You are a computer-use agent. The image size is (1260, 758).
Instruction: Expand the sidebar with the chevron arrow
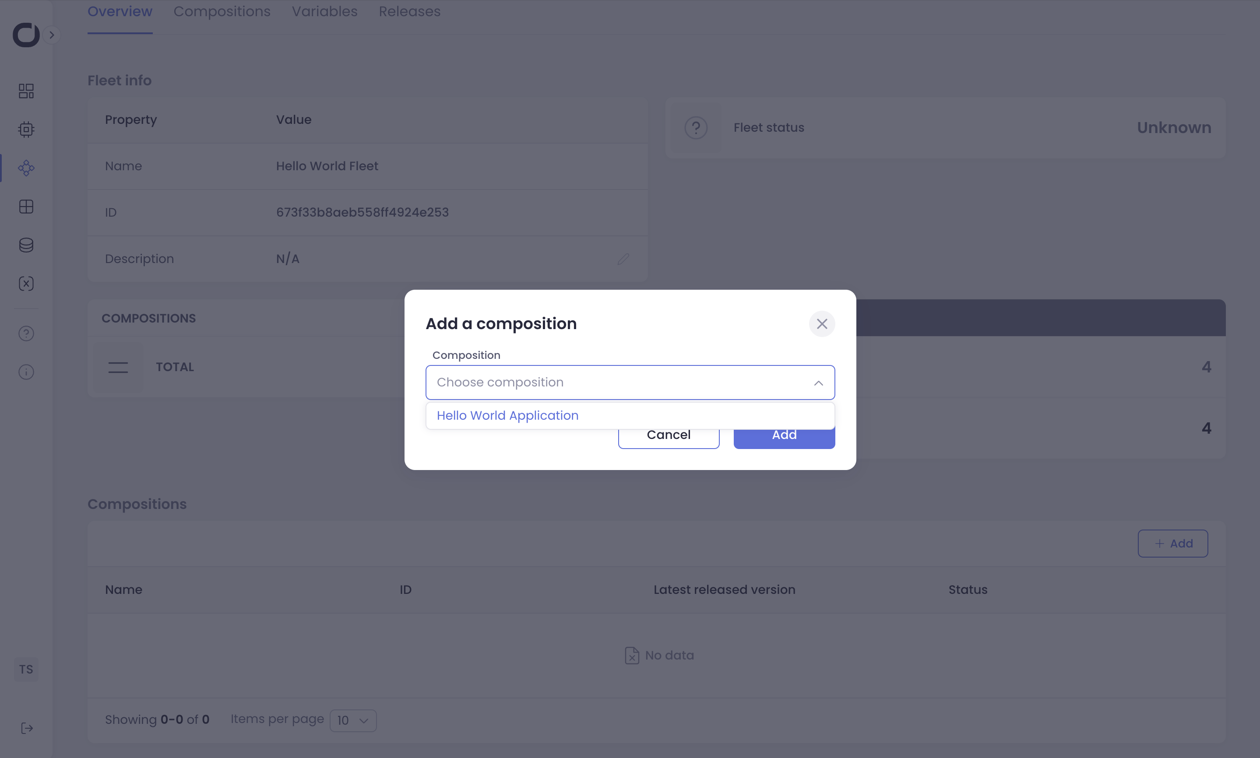pyautogui.click(x=52, y=35)
